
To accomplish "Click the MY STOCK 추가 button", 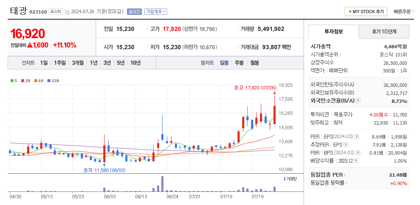I will 366,11.
